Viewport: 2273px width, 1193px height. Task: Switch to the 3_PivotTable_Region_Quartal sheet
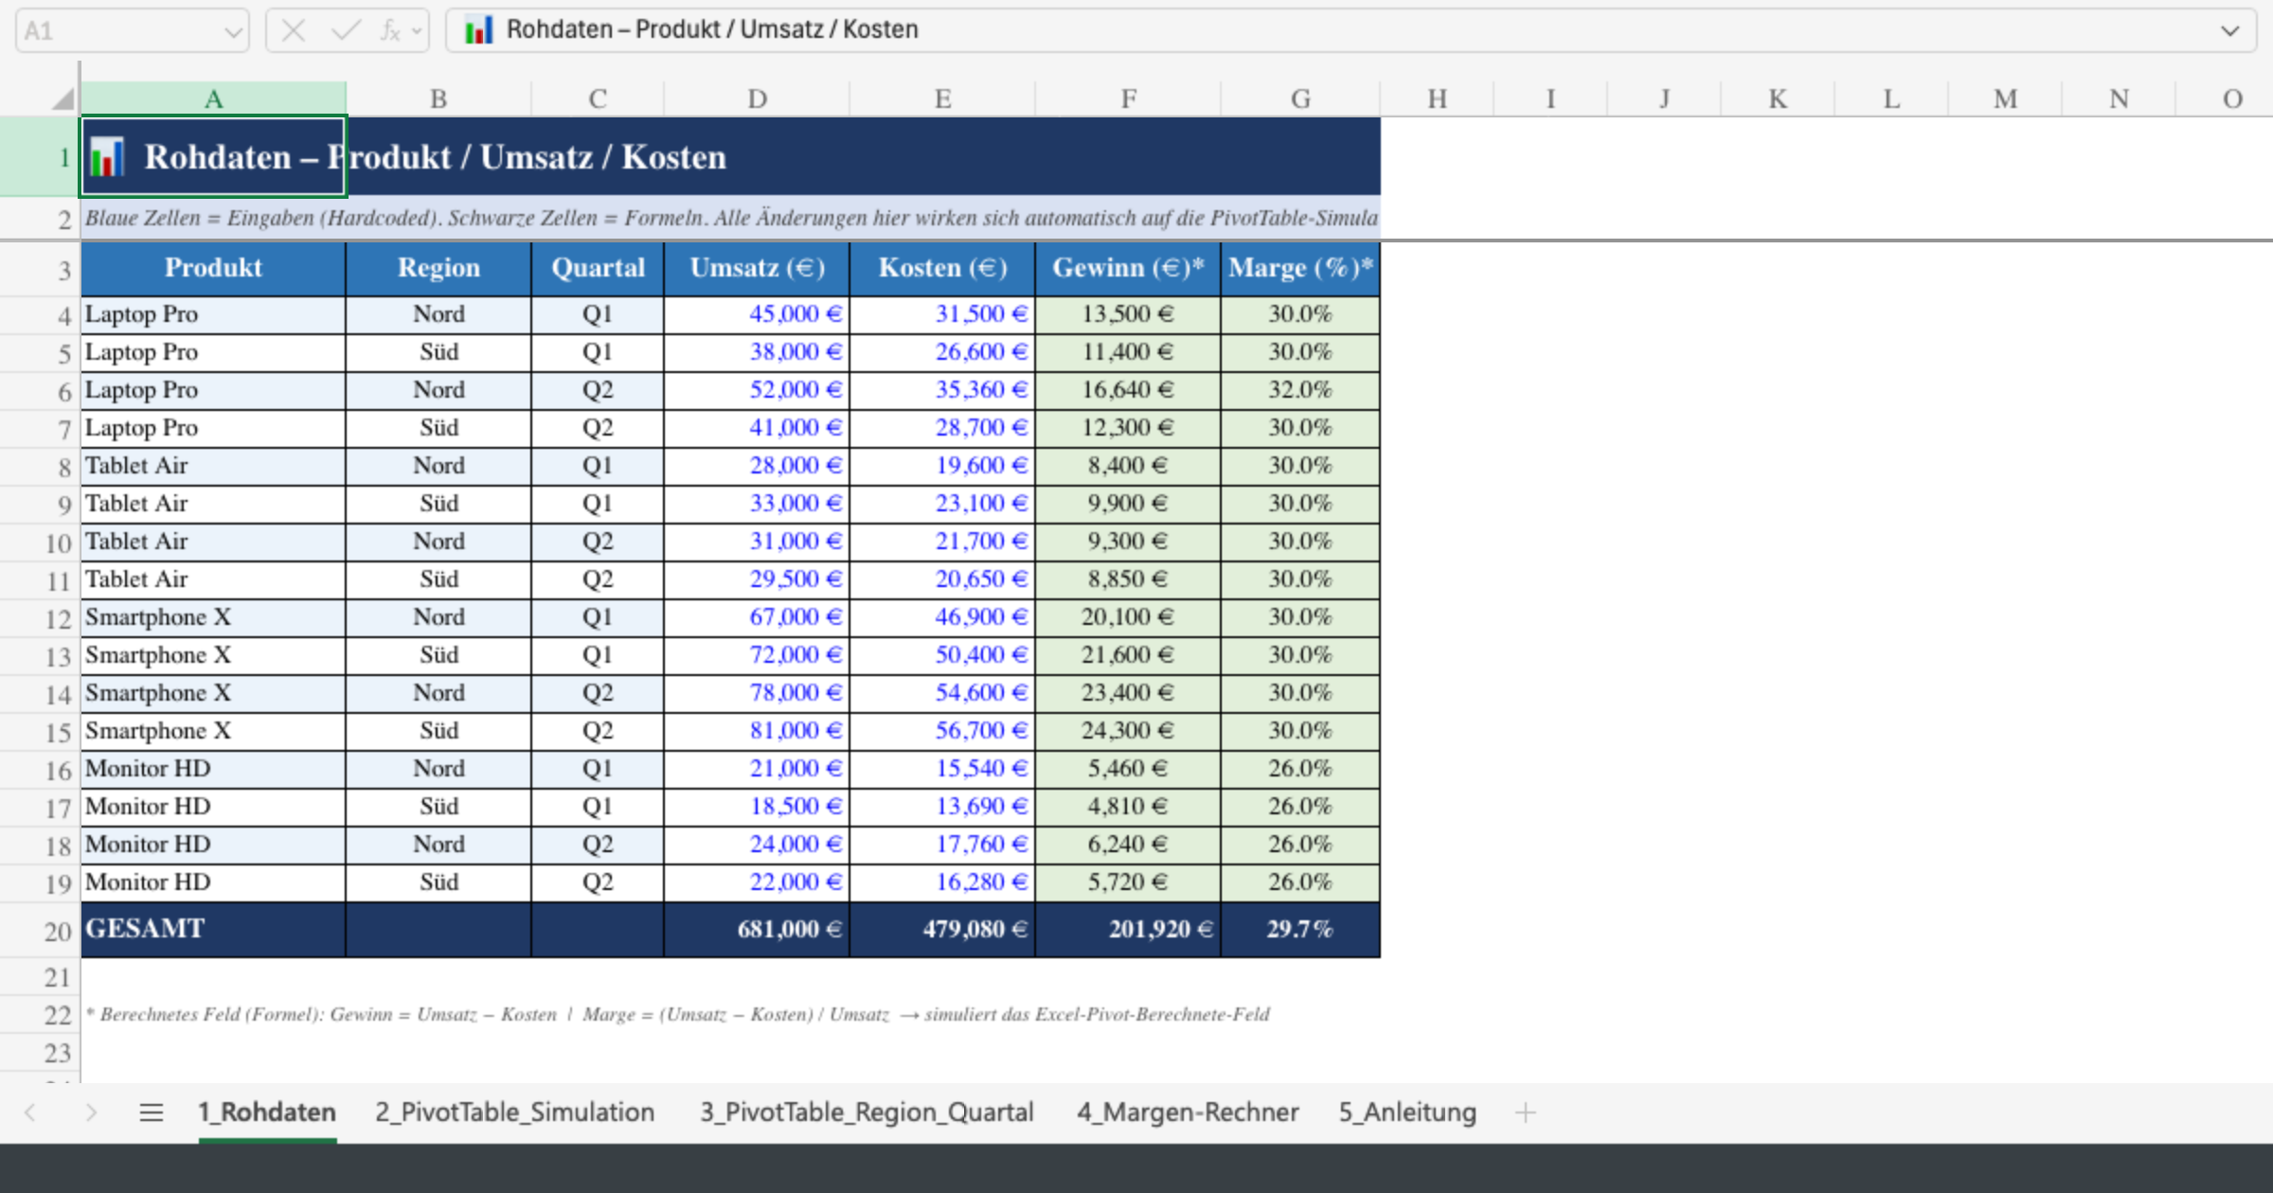click(x=867, y=1113)
